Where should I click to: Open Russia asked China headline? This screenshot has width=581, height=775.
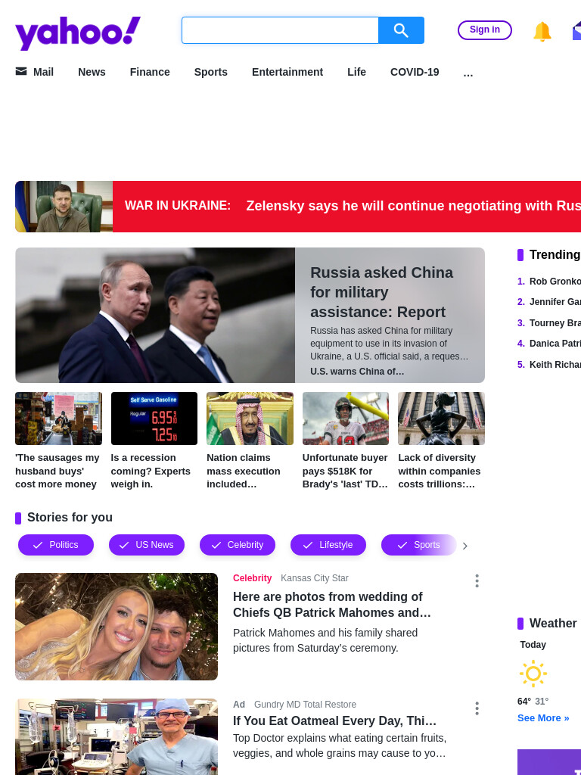pos(381,292)
